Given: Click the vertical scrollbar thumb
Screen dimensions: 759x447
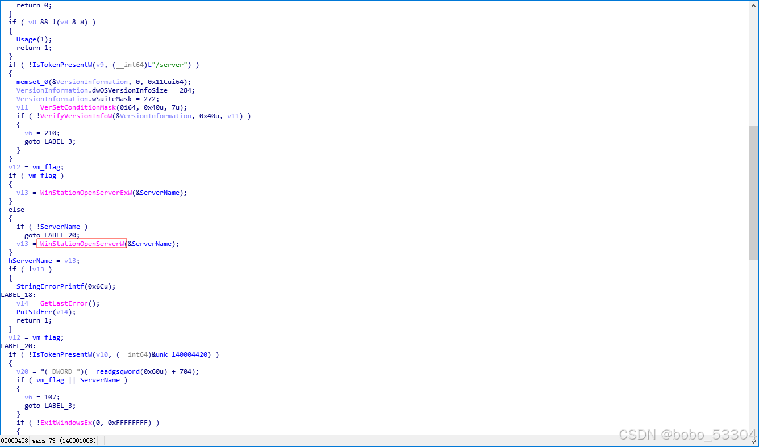Looking at the screenshot, I should [x=753, y=193].
